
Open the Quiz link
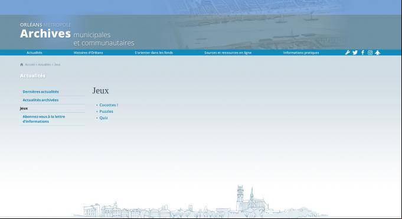[x=103, y=117]
